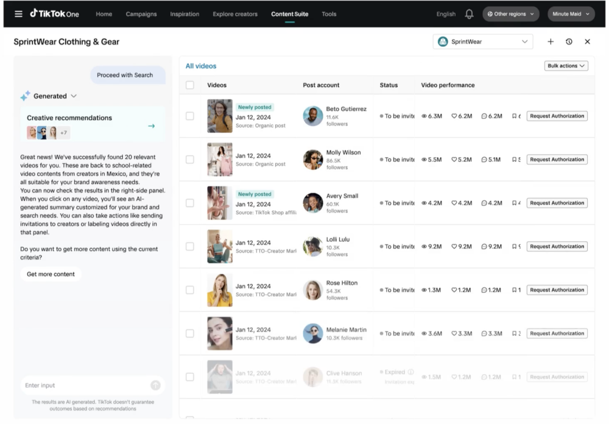Check the Lolli Lulu video checkbox
Viewport: 609px width, 424px height.
[x=190, y=246]
